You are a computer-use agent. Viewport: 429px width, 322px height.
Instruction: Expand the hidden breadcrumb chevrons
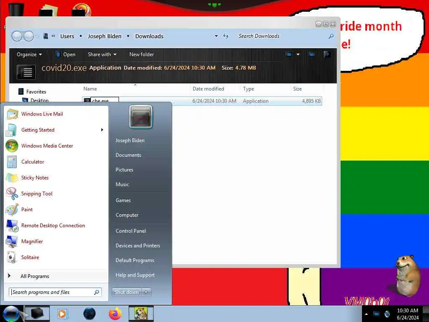pyautogui.click(x=53, y=36)
